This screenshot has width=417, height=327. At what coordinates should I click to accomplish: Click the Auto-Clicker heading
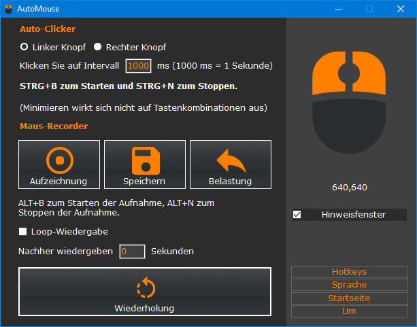(48, 29)
